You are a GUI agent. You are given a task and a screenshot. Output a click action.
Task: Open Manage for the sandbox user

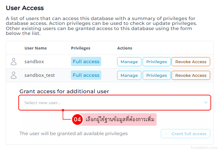(x=129, y=62)
